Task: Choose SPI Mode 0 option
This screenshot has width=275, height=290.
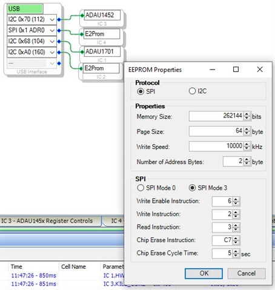Action: click(141, 188)
